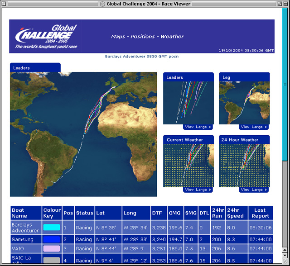Click the Status column header
This screenshot has width=290, height=266.
tap(85, 213)
